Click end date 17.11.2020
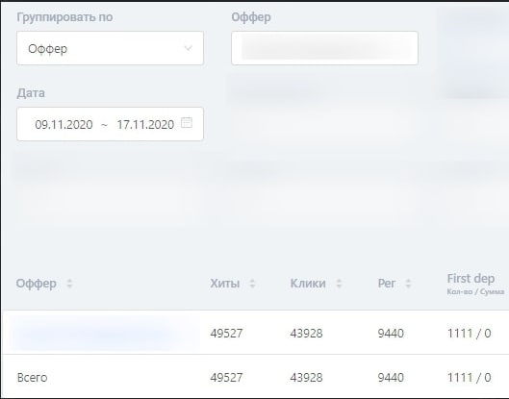The width and height of the screenshot is (509, 399). click(145, 125)
